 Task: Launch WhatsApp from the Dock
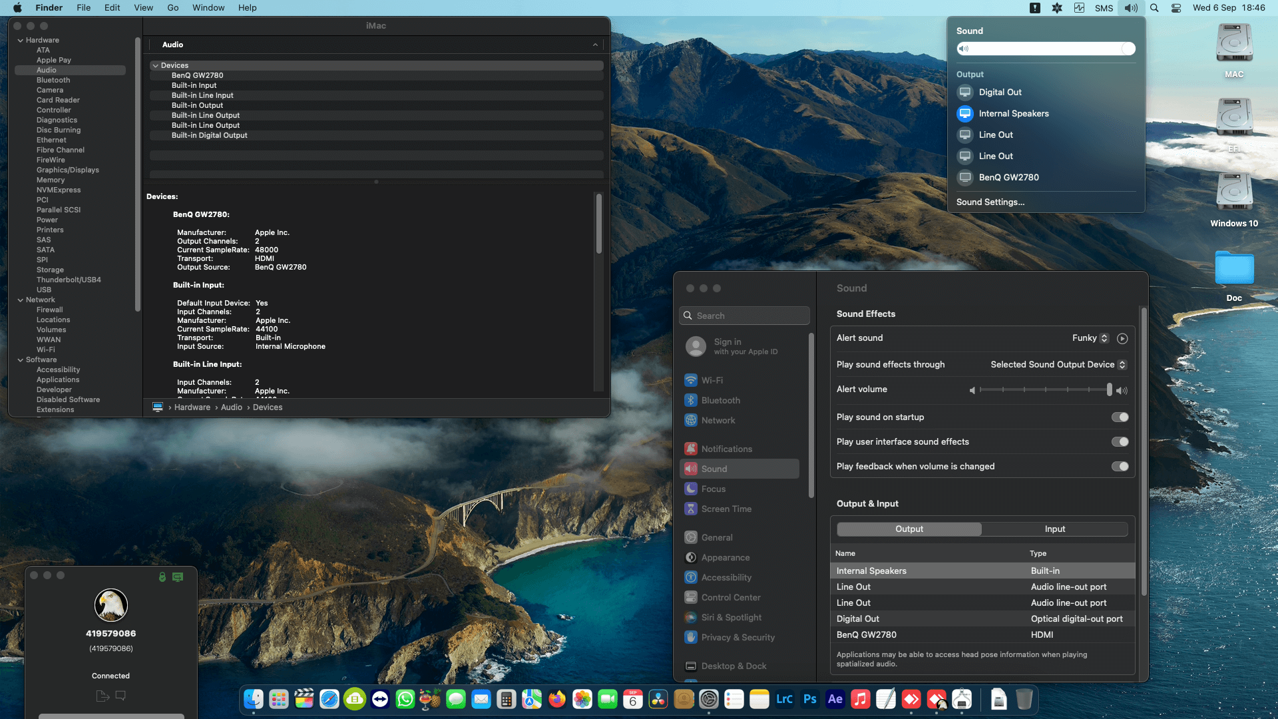pyautogui.click(x=405, y=700)
